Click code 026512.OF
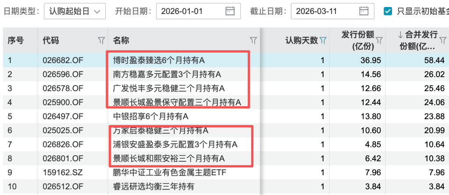The image size is (449, 195). (x=63, y=187)
